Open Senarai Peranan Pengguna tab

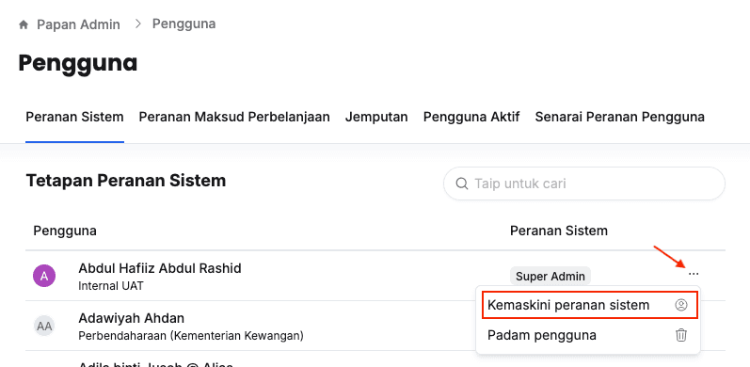pyautogui.click(x=619, y=118)
